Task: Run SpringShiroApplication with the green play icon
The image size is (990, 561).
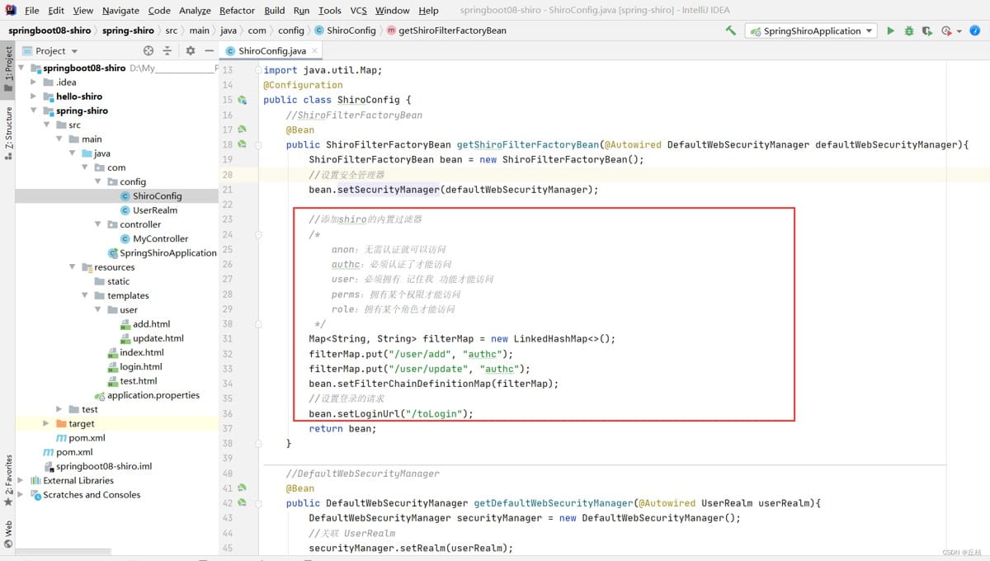Action: click(890, 31)
